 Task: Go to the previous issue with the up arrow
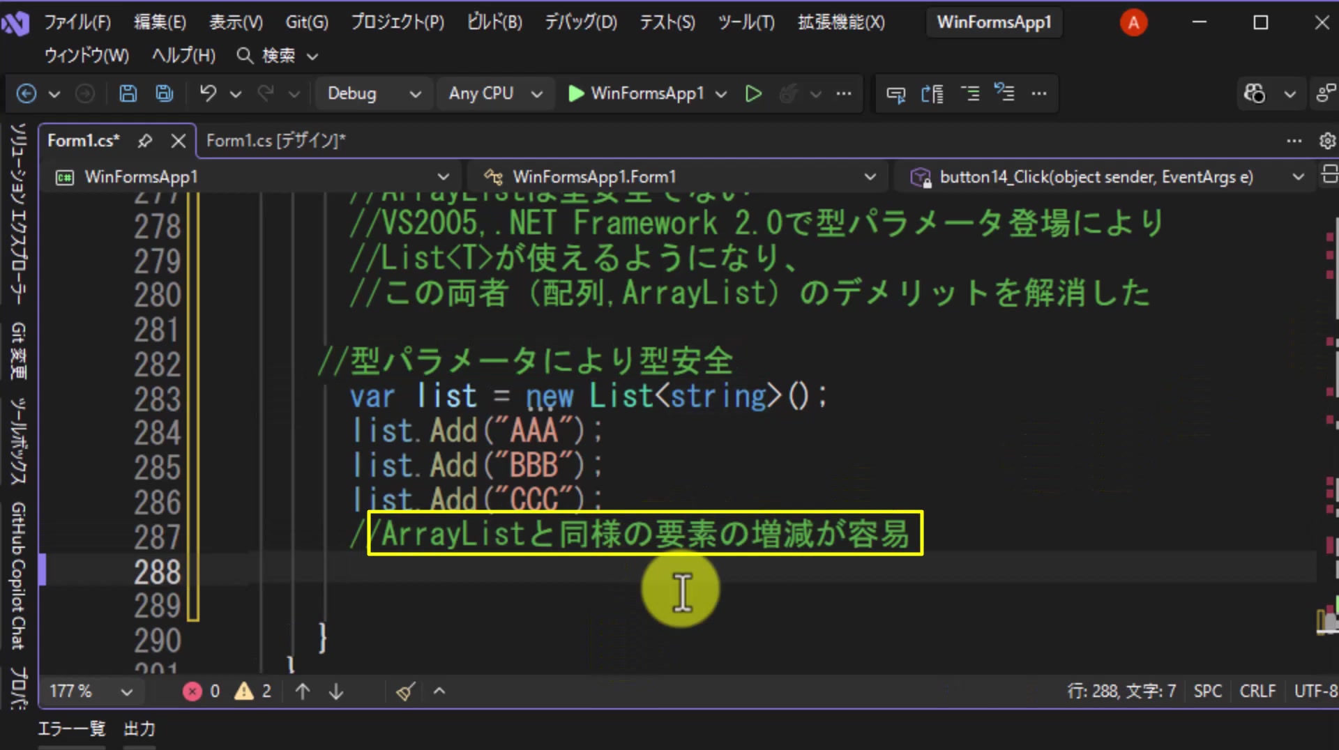click(302, 691)
